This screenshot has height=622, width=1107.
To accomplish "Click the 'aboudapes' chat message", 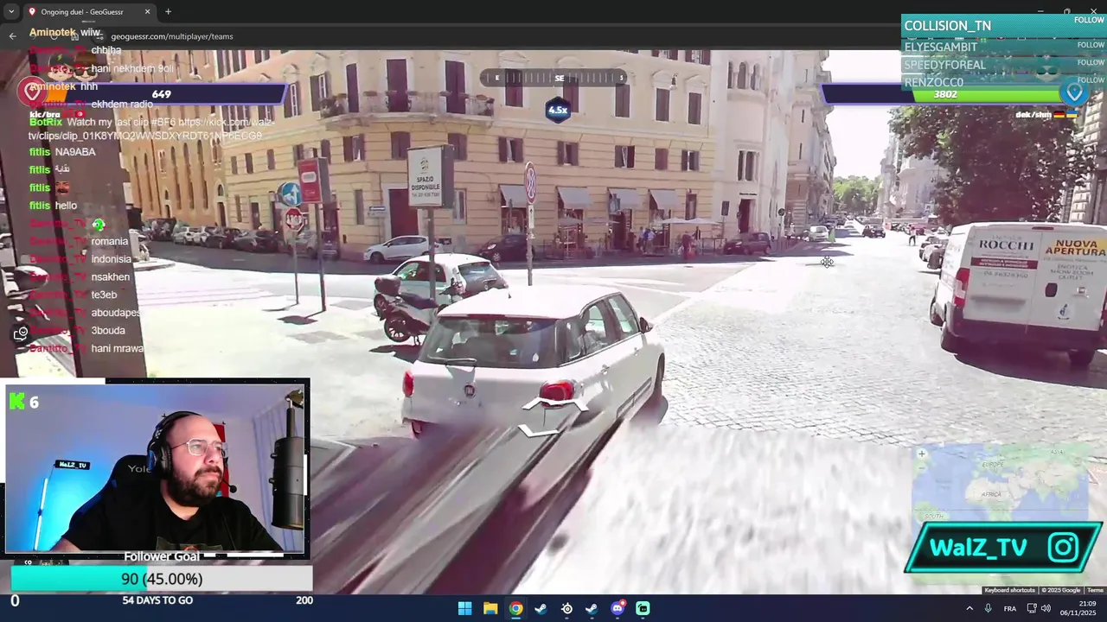I will (116, 313).
